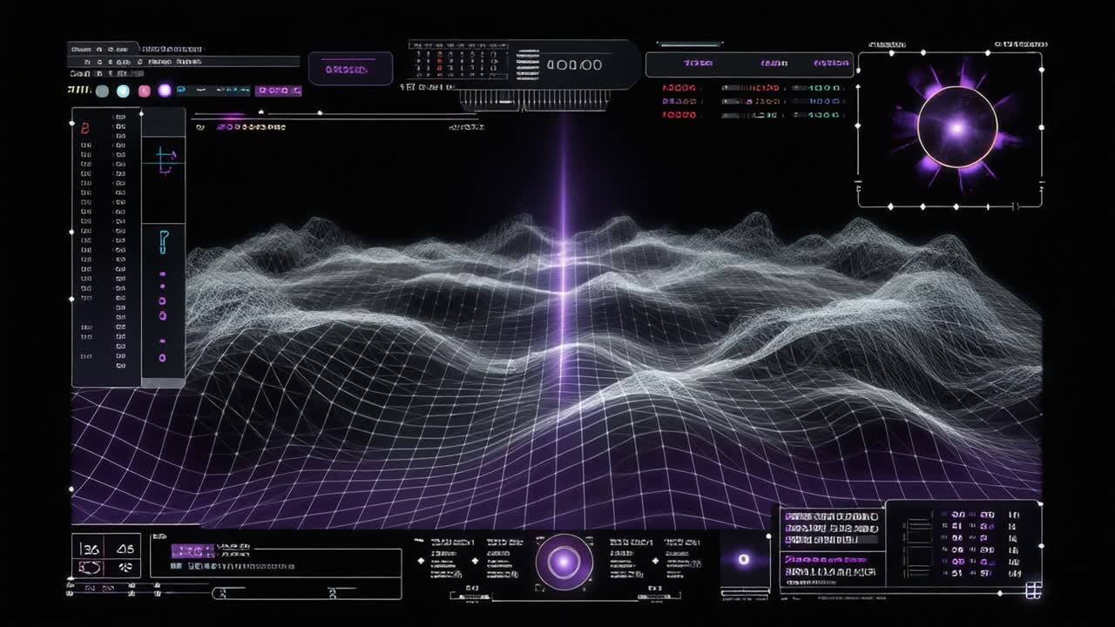
Task: Click the rounded purple-text button at top
Action: 350,69
